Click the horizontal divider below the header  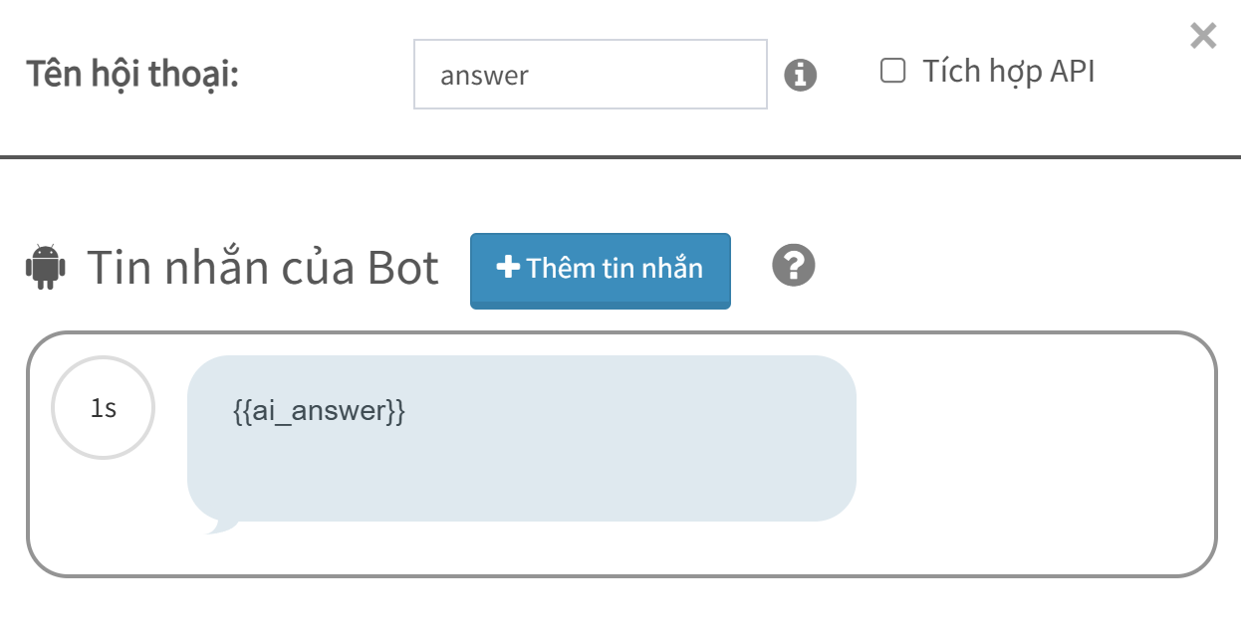pyautogui.click(x=620, y=156)
